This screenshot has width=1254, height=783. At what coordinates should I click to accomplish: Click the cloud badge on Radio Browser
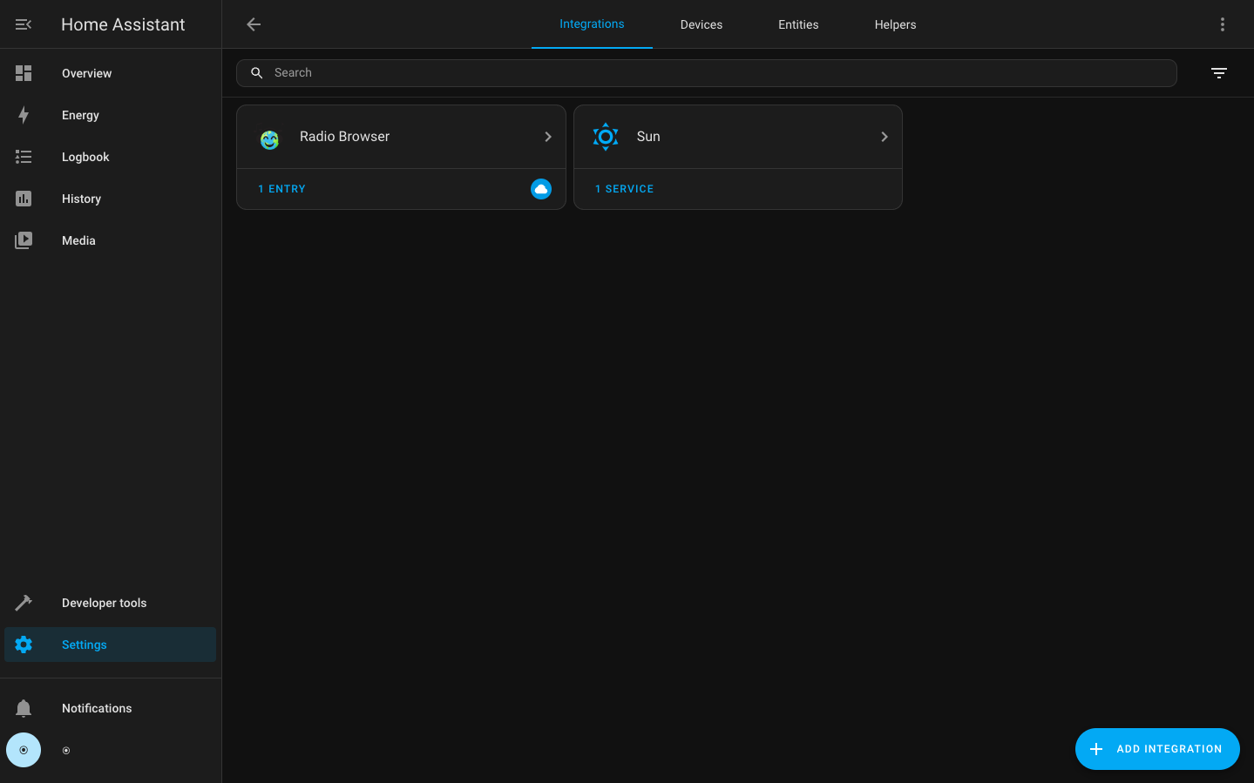pos(541,189)
